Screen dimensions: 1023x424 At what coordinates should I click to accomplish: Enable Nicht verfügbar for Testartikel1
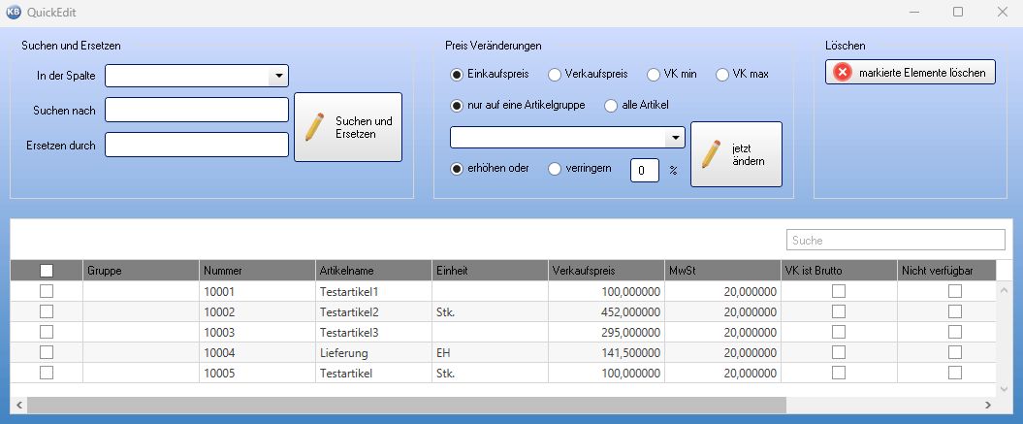click(x=954, y=291)
